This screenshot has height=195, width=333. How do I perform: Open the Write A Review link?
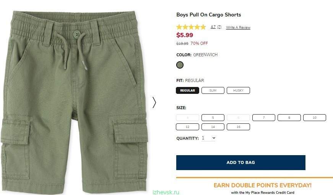click(x=238, y=27)
